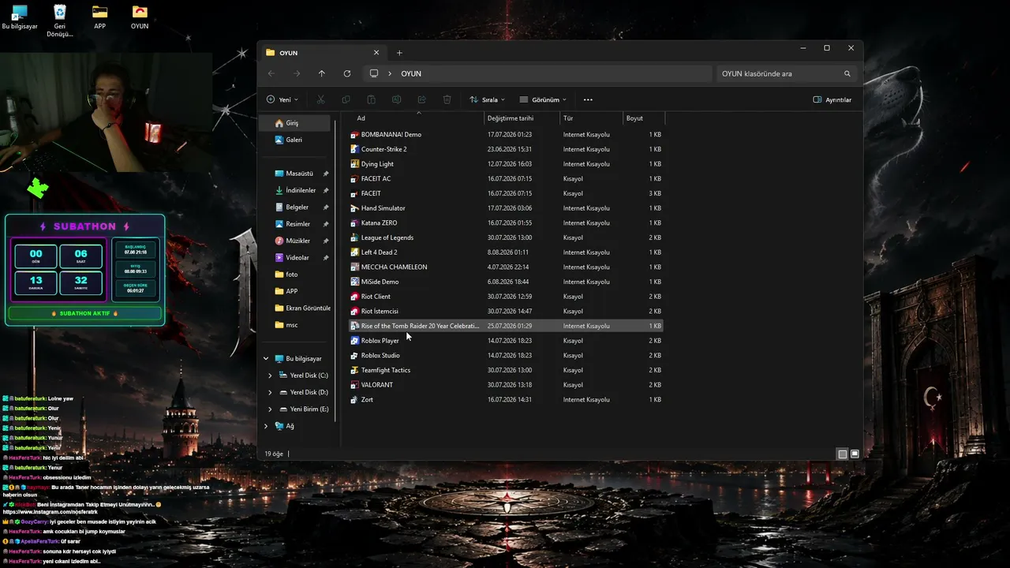
Task: Click the Copy icon in the toolbar
Action: (x=346, y=99)
